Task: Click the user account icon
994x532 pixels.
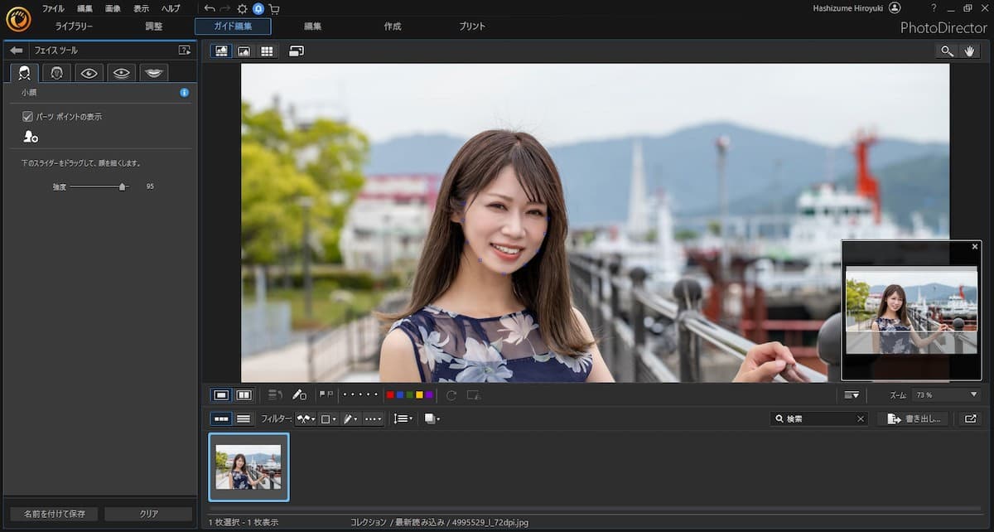Action: coord(894,7)
